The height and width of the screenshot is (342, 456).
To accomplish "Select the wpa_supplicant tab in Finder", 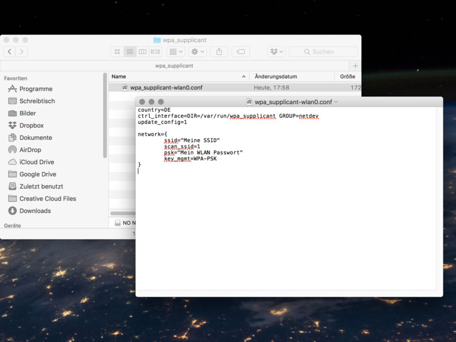I will 174,66.
